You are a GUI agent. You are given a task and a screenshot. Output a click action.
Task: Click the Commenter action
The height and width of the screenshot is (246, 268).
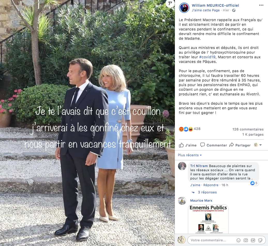click(x=213, y=145)
